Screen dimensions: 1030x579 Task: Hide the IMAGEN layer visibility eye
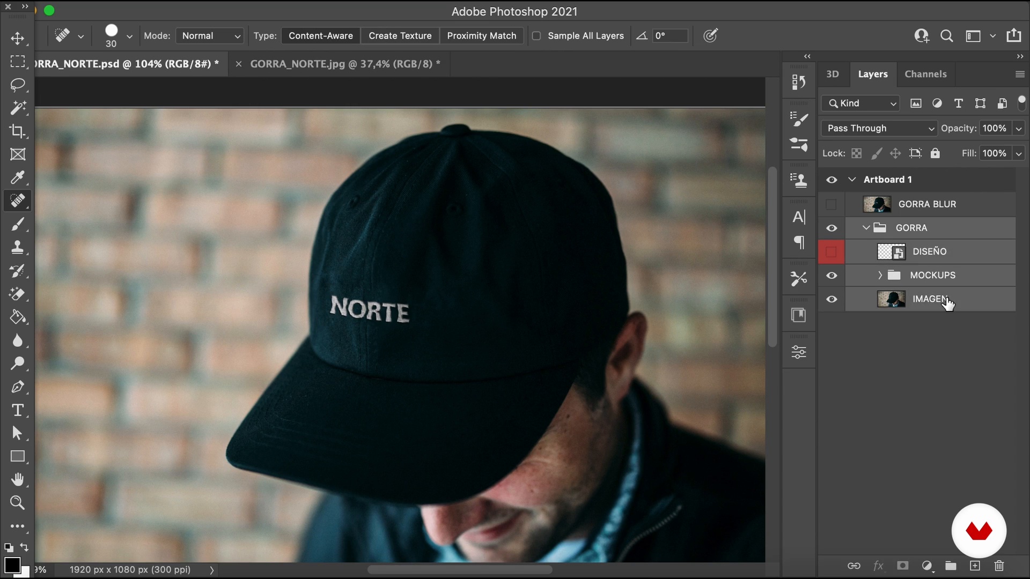(832, 299)
